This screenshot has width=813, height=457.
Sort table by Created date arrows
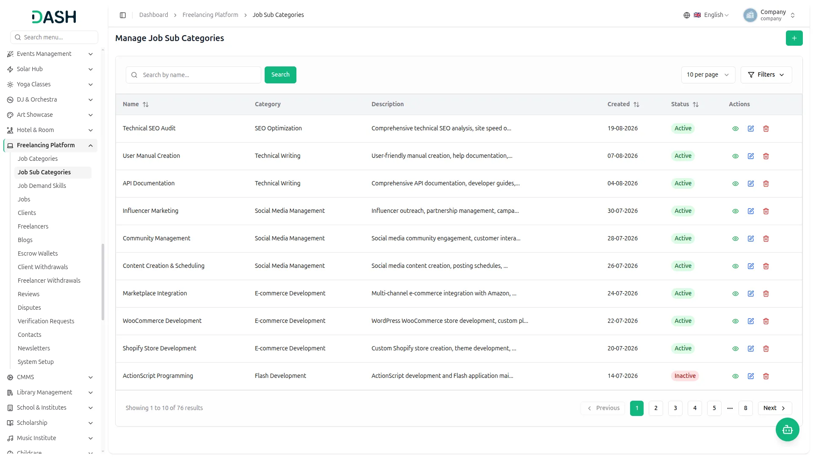pos(636,105)
